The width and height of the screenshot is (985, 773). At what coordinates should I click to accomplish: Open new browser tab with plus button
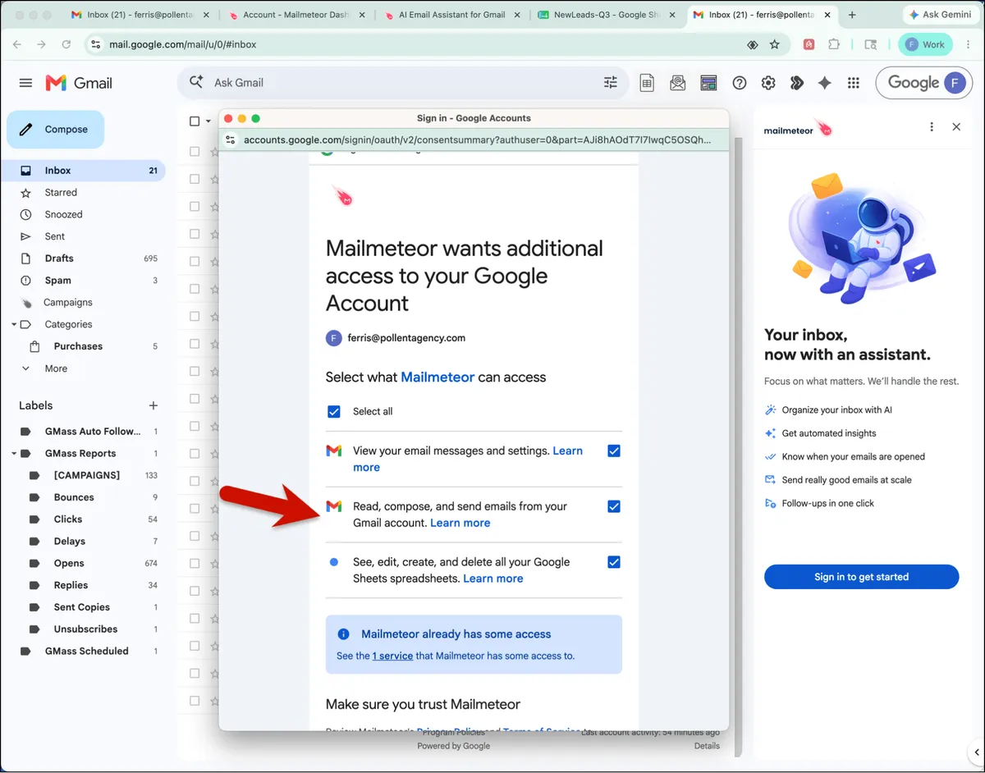click(x=852, y=15)
